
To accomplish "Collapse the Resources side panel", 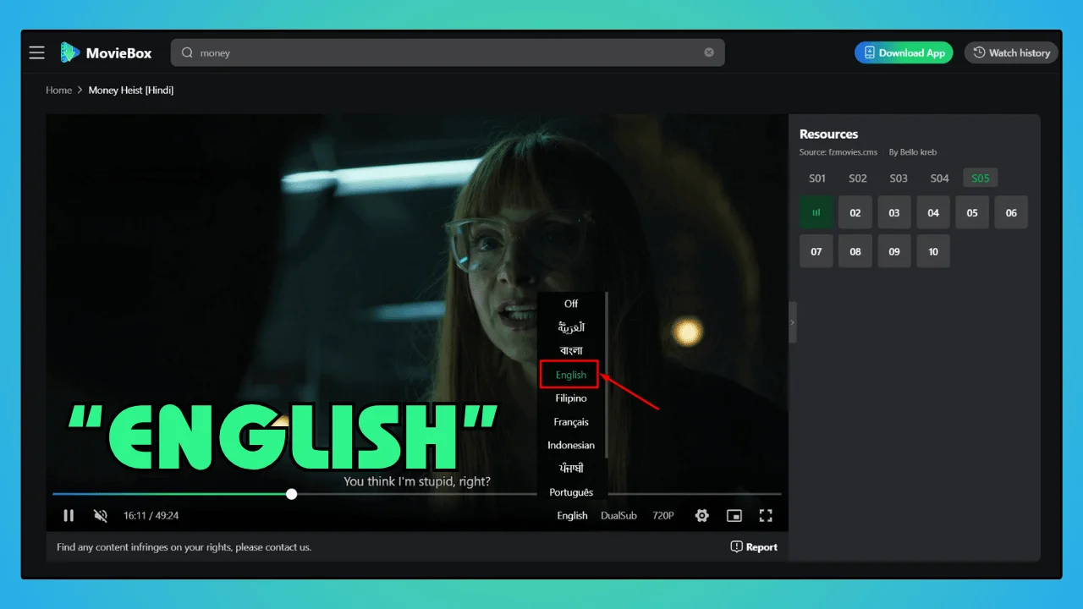I will (x=793, y=322).
